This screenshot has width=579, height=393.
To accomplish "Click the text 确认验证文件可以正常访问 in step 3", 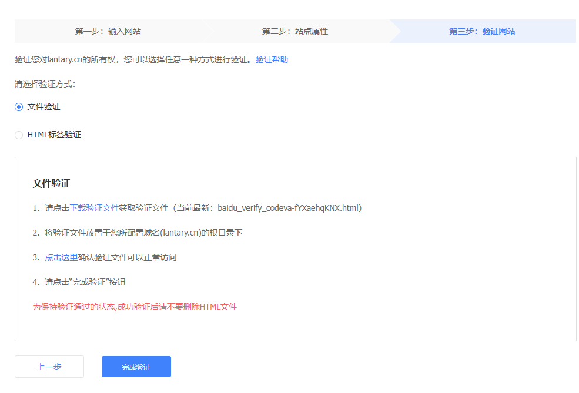I will click(x=127, y=257).
